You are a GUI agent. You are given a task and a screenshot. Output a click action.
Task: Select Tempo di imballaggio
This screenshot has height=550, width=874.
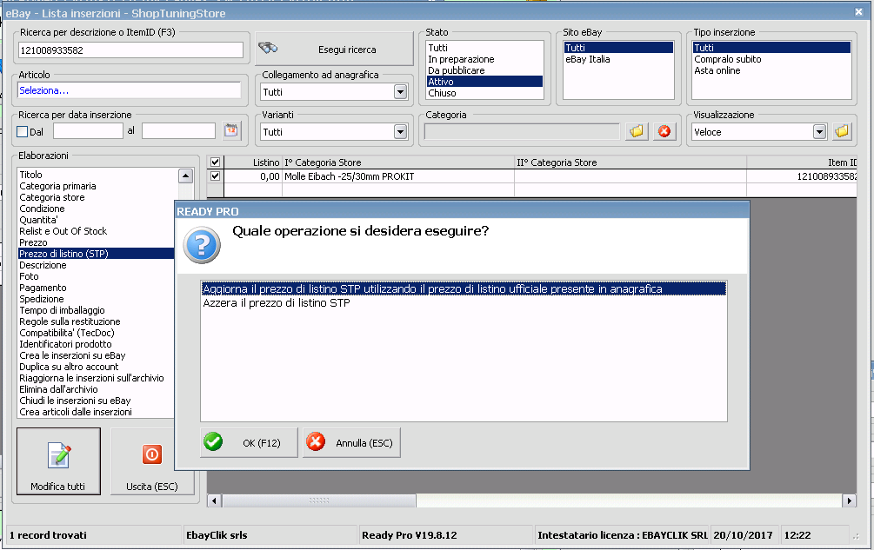(62, 310)
